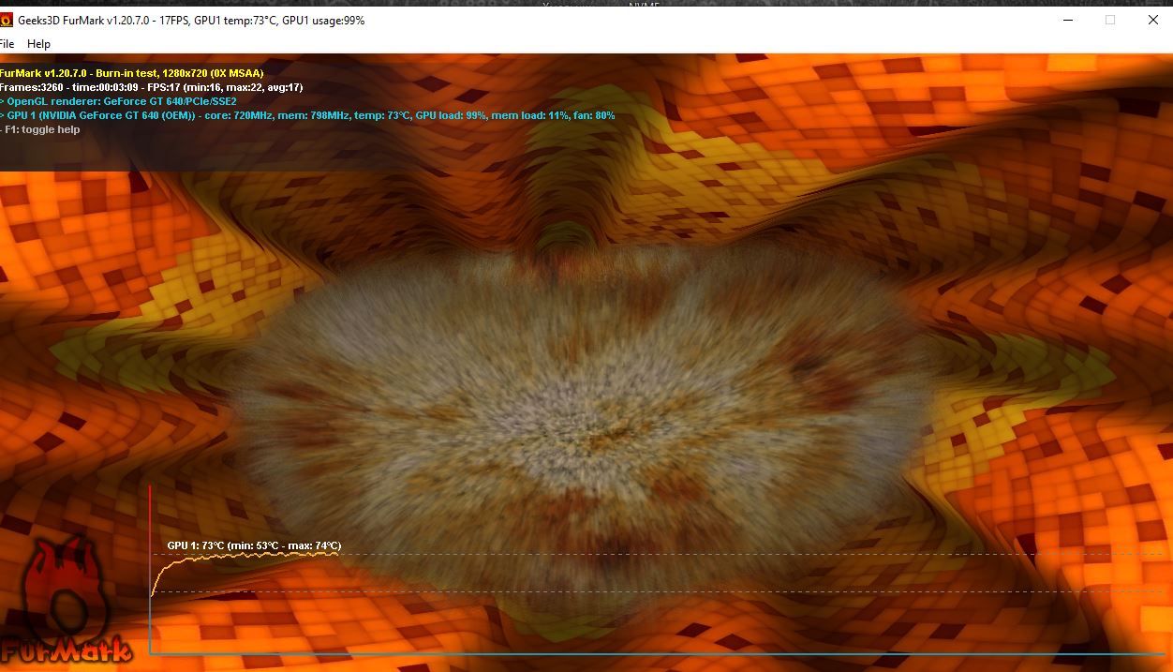Open the Help menu
Viewport: 1173px width, 672px height.
(x=38, y=44)
